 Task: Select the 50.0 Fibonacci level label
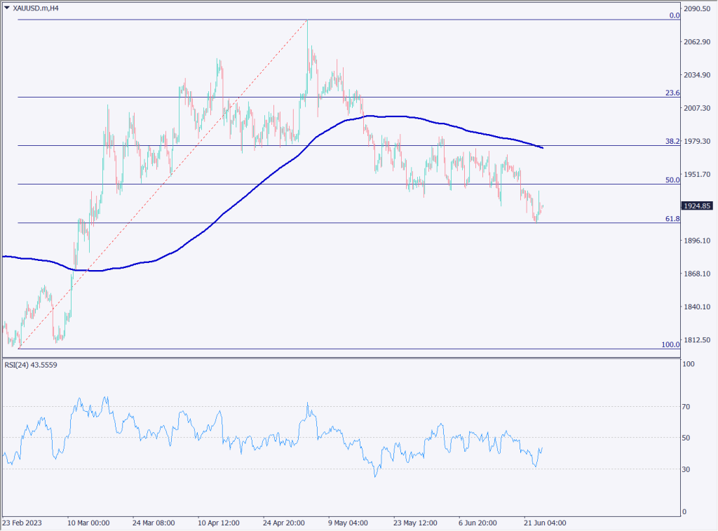[x=672, y=180]
